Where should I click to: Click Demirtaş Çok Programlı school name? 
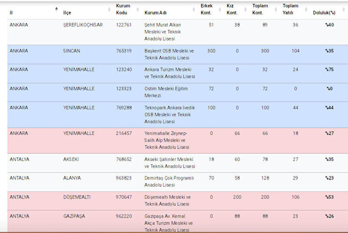169,181
